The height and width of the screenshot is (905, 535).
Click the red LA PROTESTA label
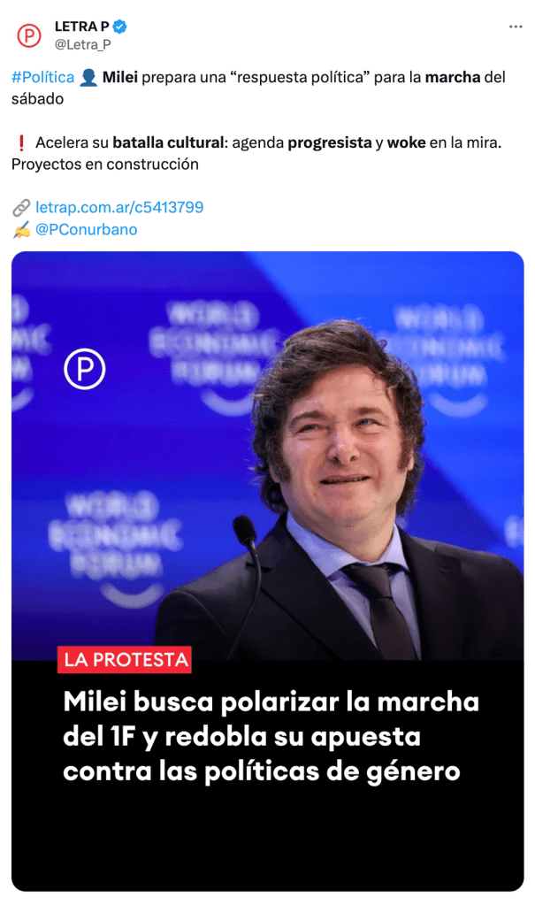coord(125,660)
